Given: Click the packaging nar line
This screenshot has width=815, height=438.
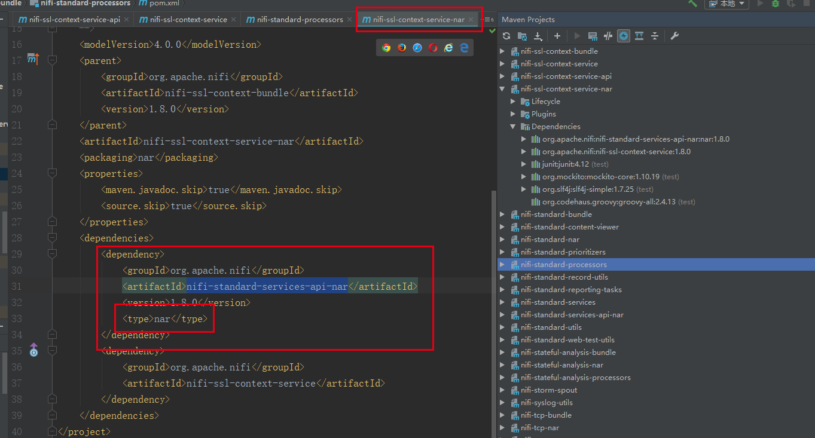Looking at the screenshot, I should [149, 157].
